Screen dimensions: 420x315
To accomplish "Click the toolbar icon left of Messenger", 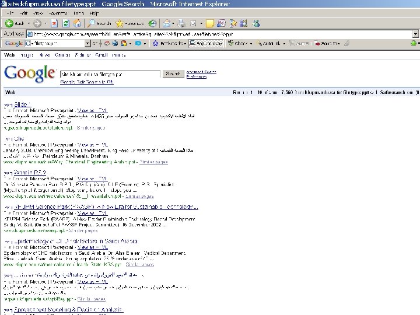I will [x=243, y=23].
